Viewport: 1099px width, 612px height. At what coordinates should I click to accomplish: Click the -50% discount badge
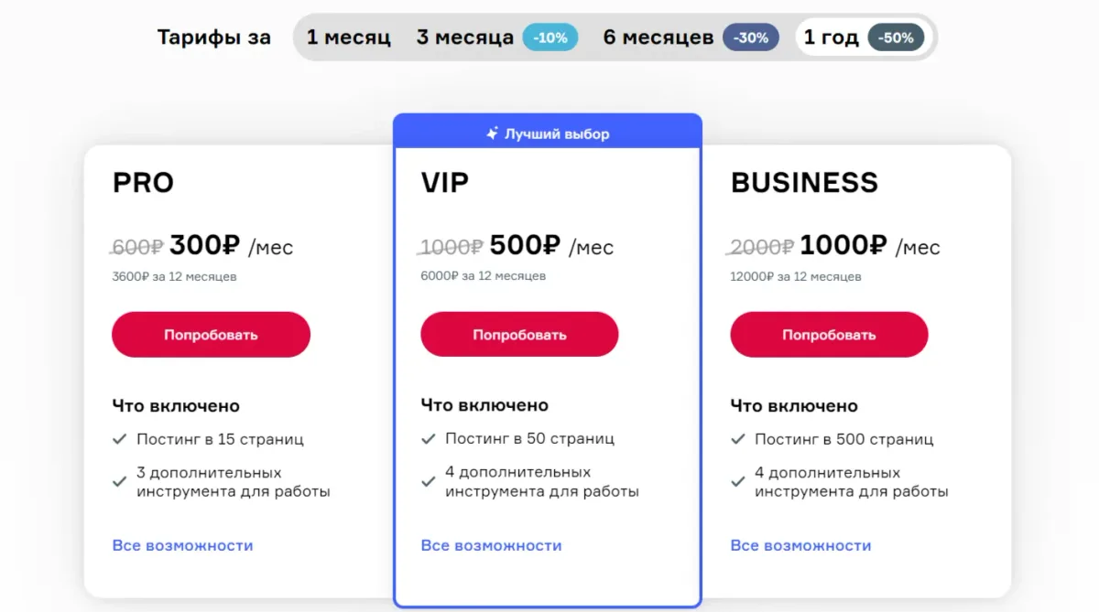(895, 38)
